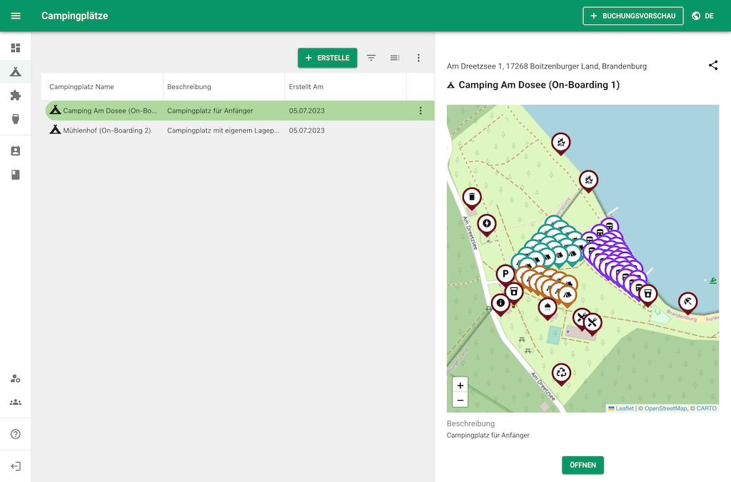Viewport: 731px width, 482px height.
Task: Open the hamburger navigation menu
Action: pos(16,16)
